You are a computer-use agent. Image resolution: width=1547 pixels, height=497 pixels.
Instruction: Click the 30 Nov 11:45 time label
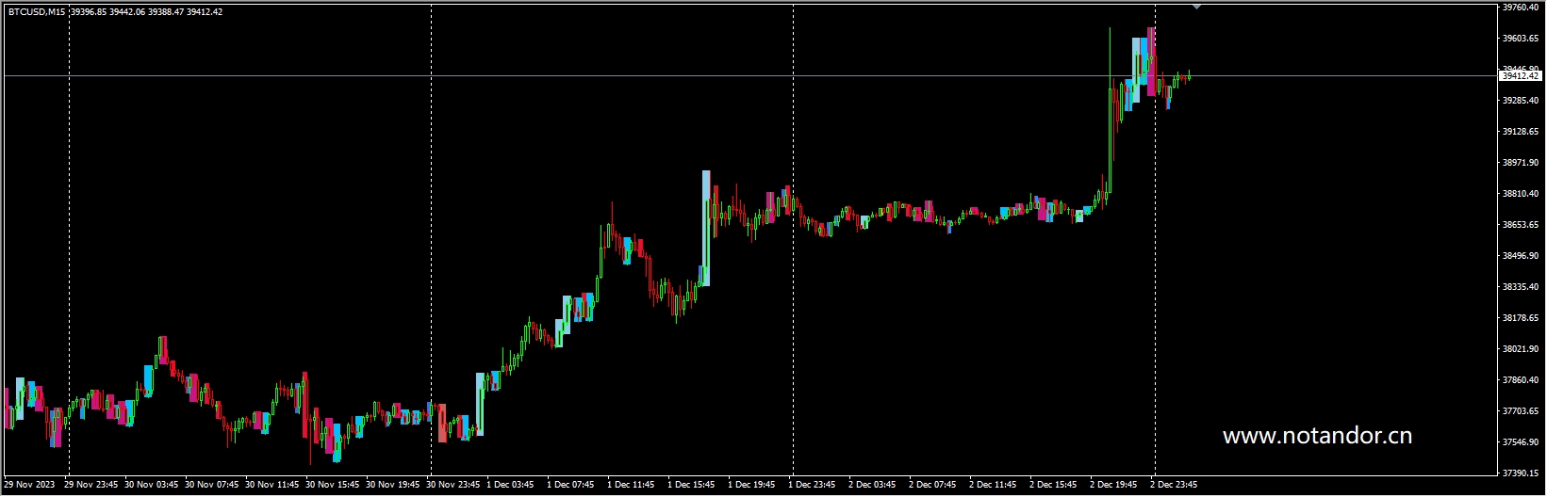click(x=272, y=486)
